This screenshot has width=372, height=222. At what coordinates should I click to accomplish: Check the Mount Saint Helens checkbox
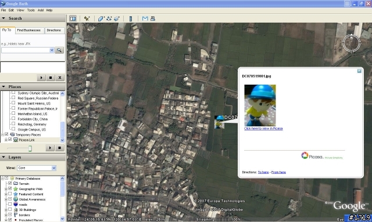[x=13, y=103]
